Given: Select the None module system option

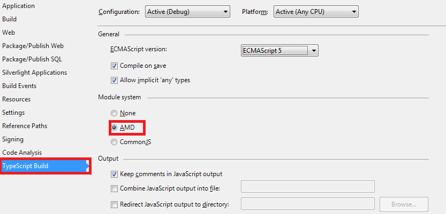Looking at the screenshot, I should (114, 113).
